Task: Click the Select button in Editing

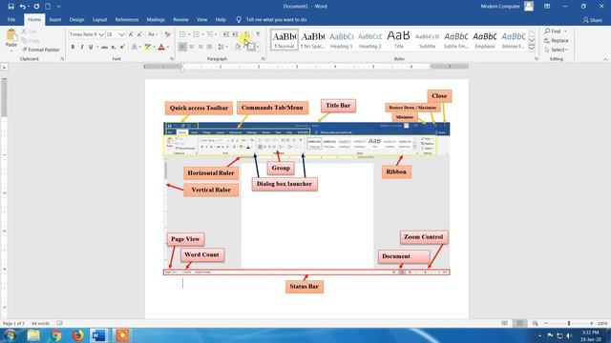Action: [557, 50]
